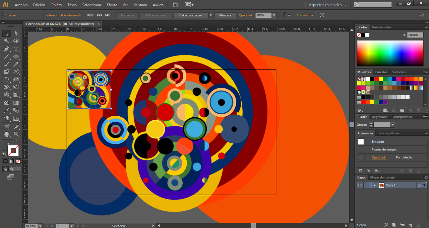The height and width of the screenshot is (228, 429).
Task: Select the Pen tool
Action: pyautogui.click(x=6, y=49)
